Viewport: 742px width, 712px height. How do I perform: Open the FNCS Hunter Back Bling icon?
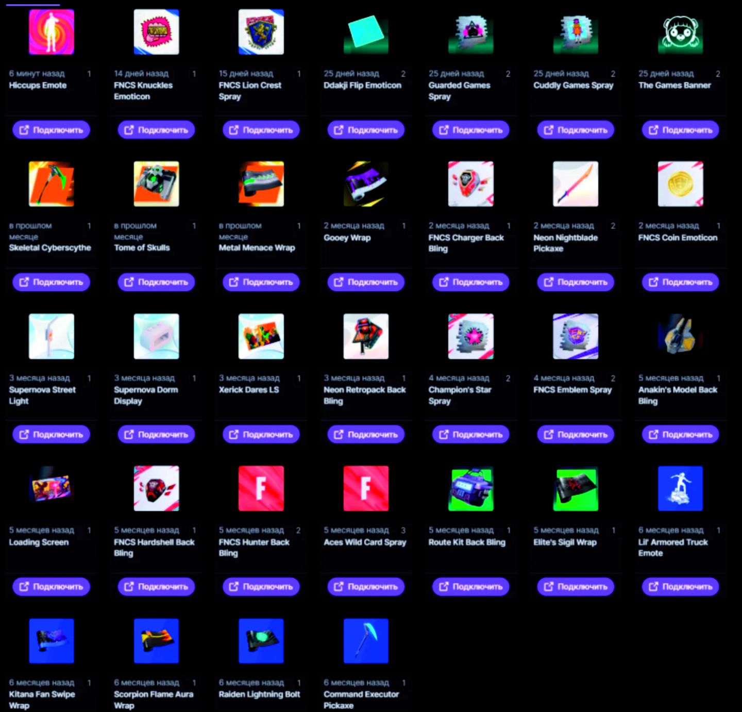261,488
